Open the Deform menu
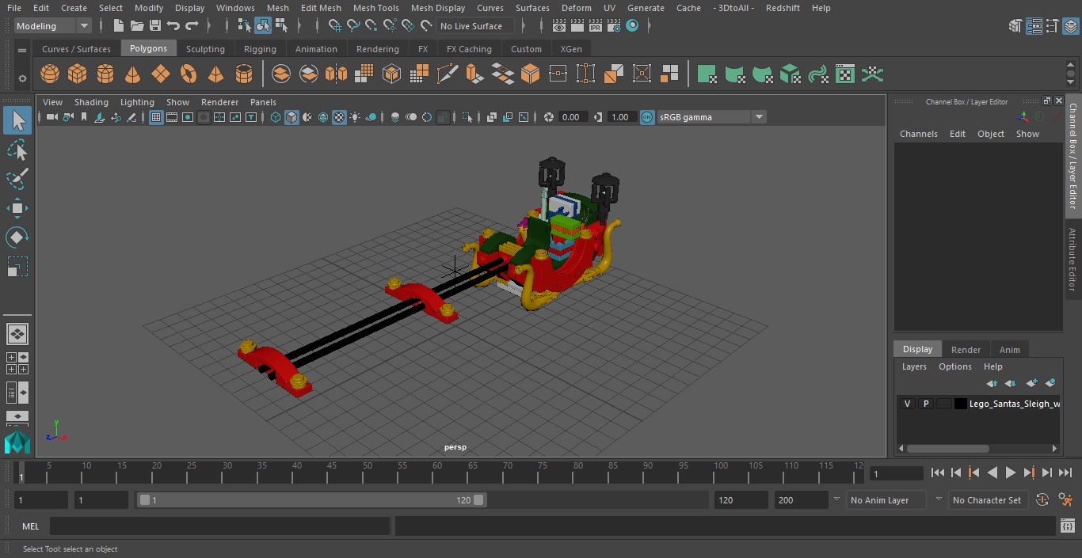This screenshot has height=558, width=1082. 576,8
